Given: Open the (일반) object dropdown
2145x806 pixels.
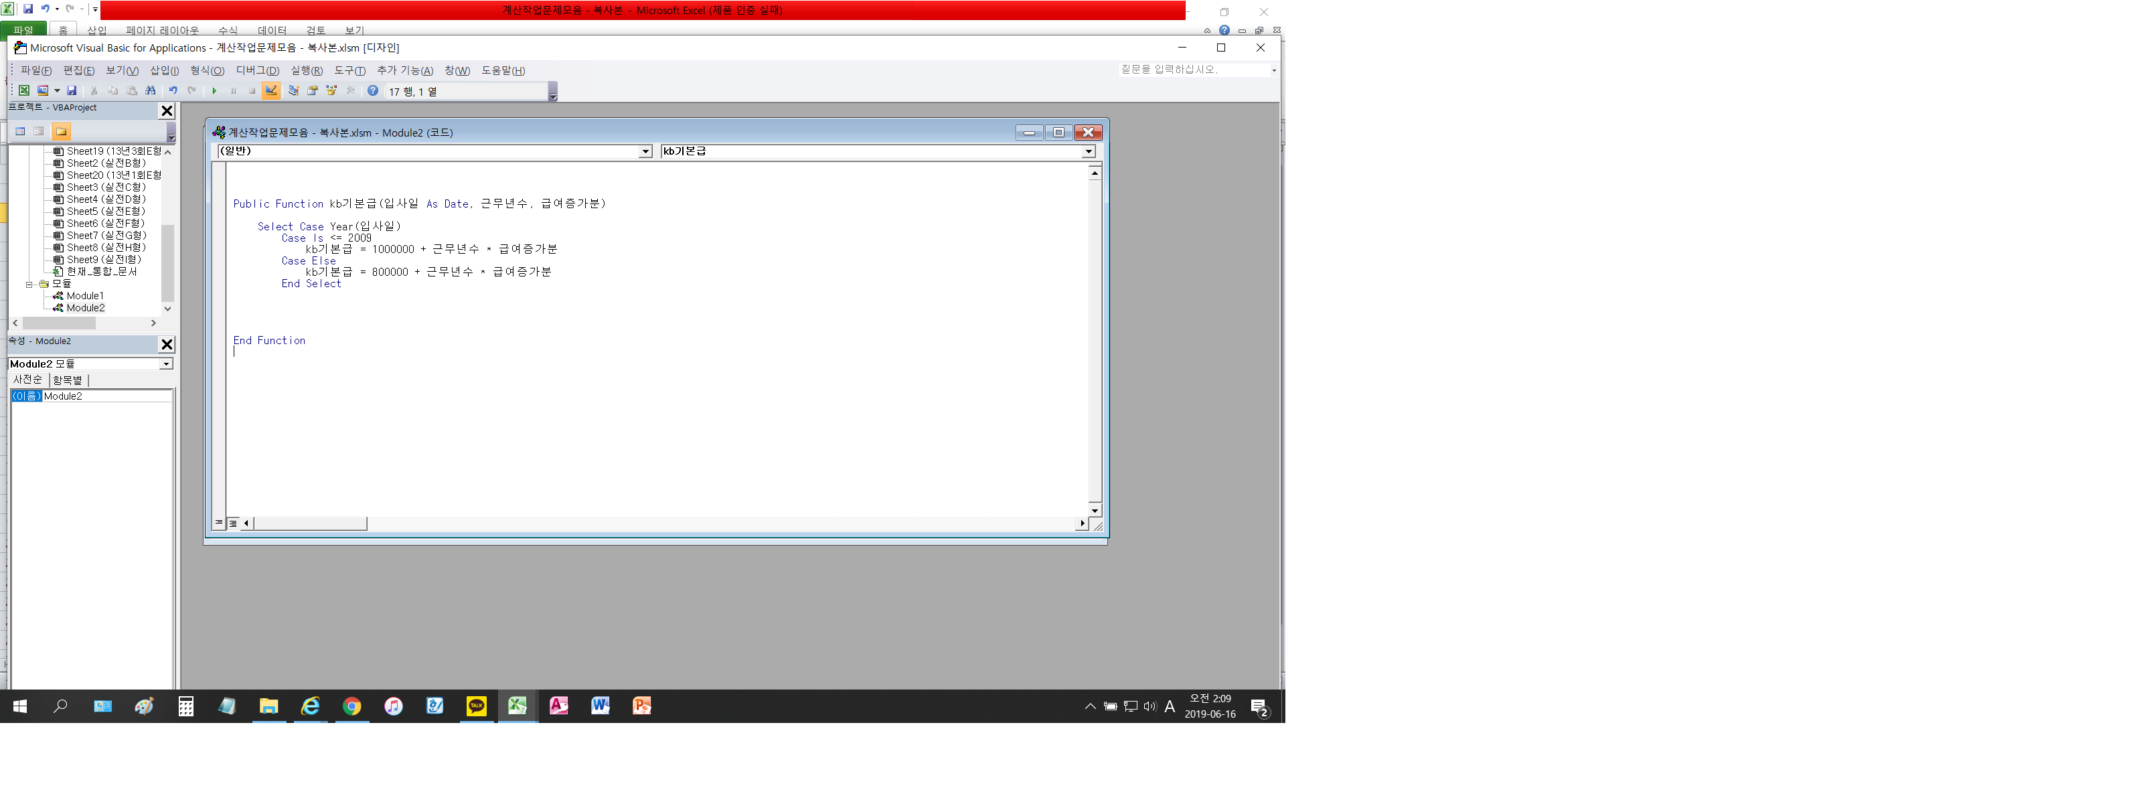Looking at the screenshot, I should click(x=645, y=151).
